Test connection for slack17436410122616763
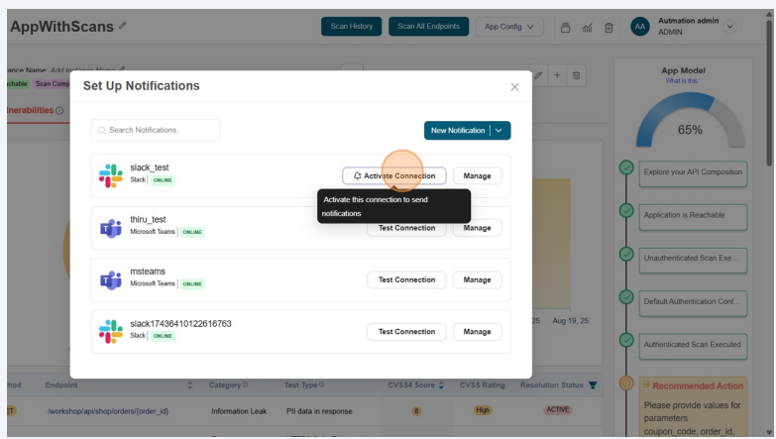 406,331
